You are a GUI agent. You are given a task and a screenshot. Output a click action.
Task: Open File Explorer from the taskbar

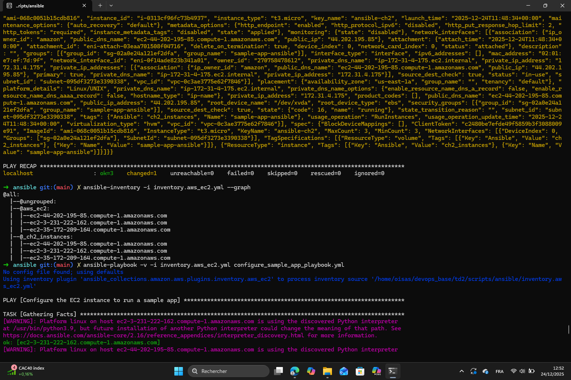click(x=328, y=371)
